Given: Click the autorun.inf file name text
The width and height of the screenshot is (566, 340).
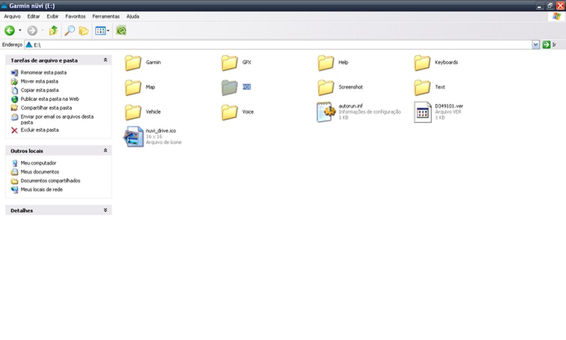Looking at the screenshot, I should tap(350, 106).
